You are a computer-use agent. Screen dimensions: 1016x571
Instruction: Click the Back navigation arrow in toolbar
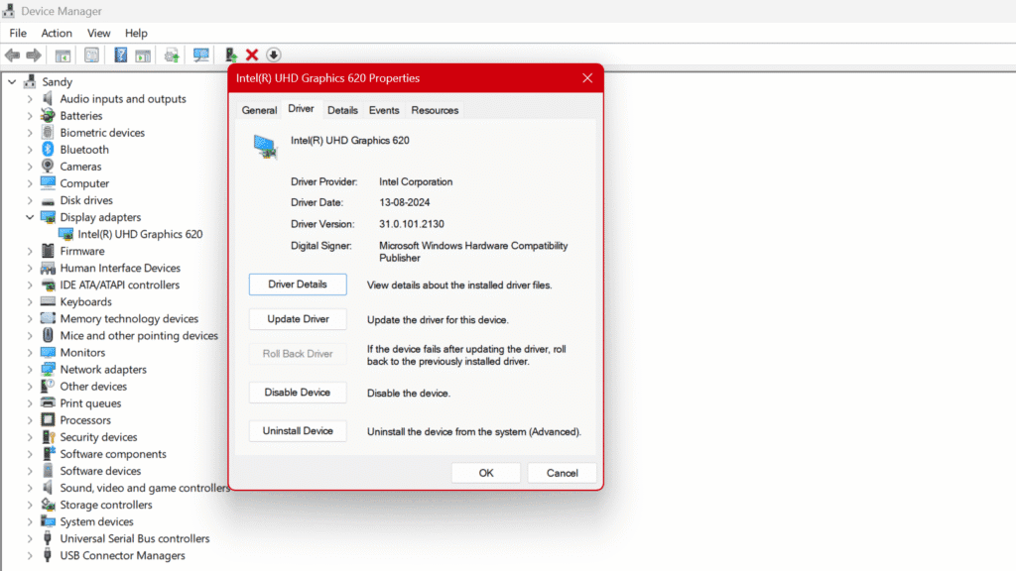tap(12, 55)
